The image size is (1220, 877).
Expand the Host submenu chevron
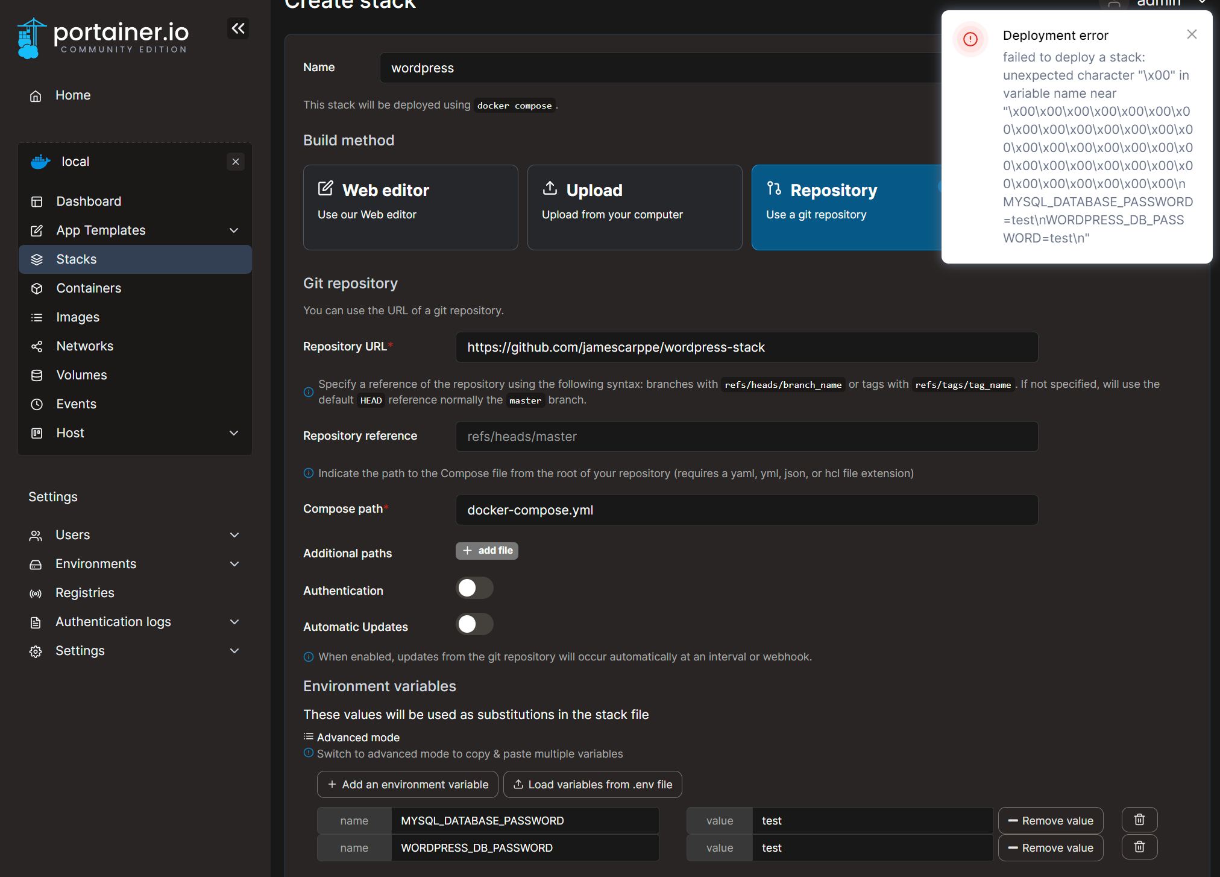(234, 433)
